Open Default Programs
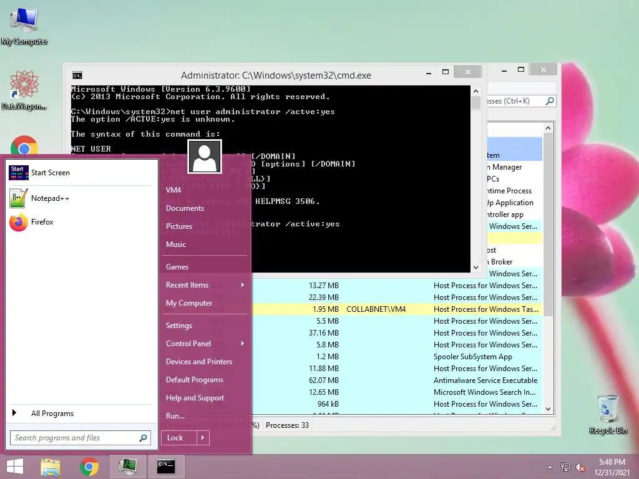The height and width of the screenshot is (479, 639). 195,380
